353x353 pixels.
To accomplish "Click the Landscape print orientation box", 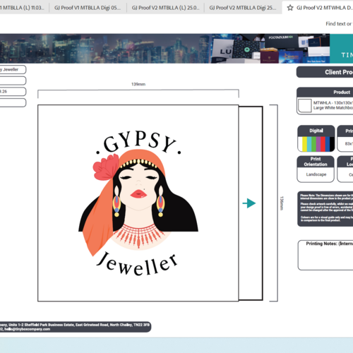I will [x=316, y=169].
